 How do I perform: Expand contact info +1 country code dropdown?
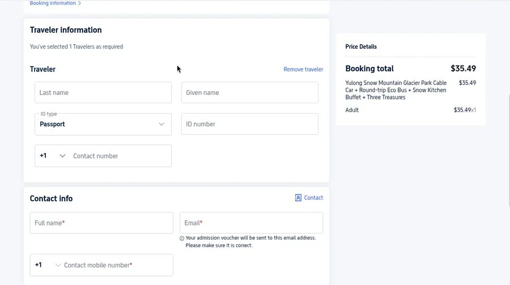pos(48,265)
